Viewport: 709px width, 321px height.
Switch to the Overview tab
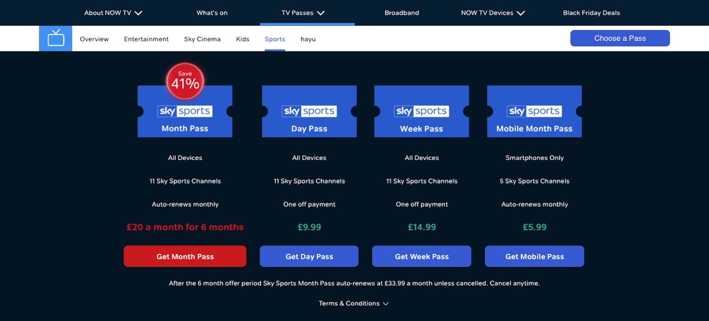tap(94, 39)
